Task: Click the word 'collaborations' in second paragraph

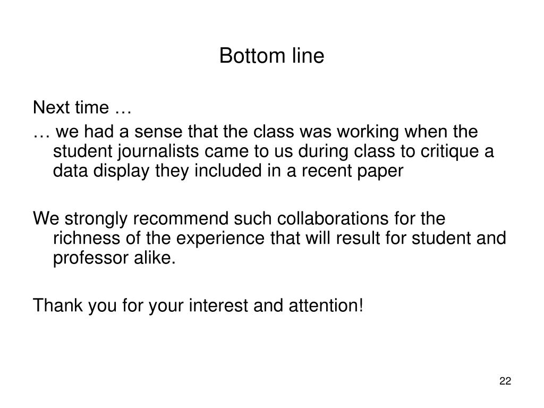Action: point(333,218)
